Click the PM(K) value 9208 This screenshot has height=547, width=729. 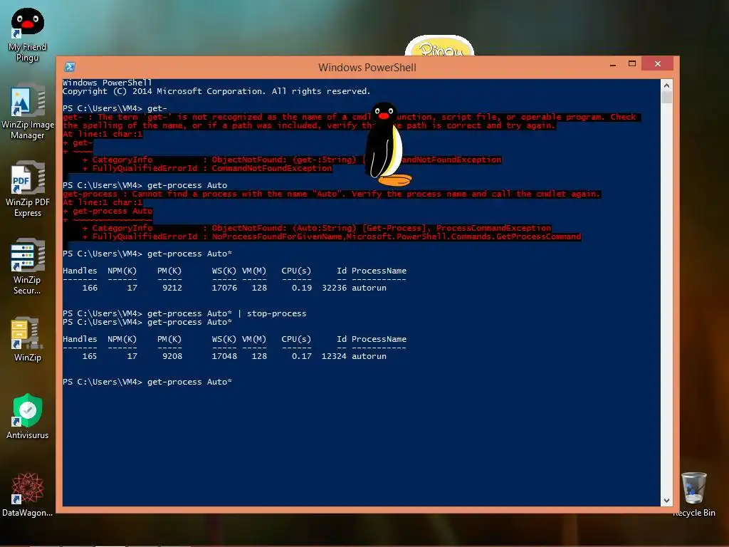click(x=172, y=356)
